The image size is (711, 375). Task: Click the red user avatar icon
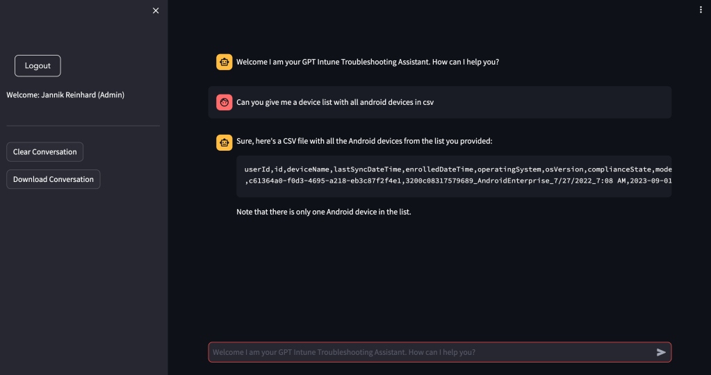(x=224, y=102)
